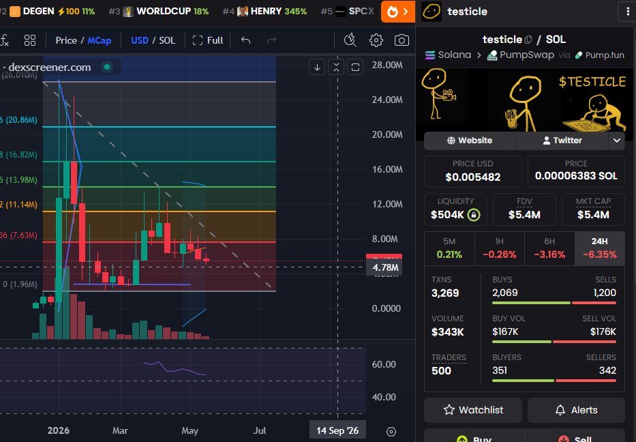Open the chart layout grid icon
Image resolution: width=636 pixels, height=442 pixels.
29,40
